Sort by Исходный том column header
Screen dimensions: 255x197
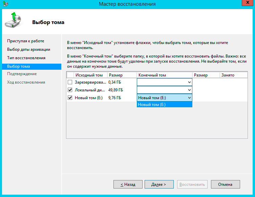click(90, 75)
